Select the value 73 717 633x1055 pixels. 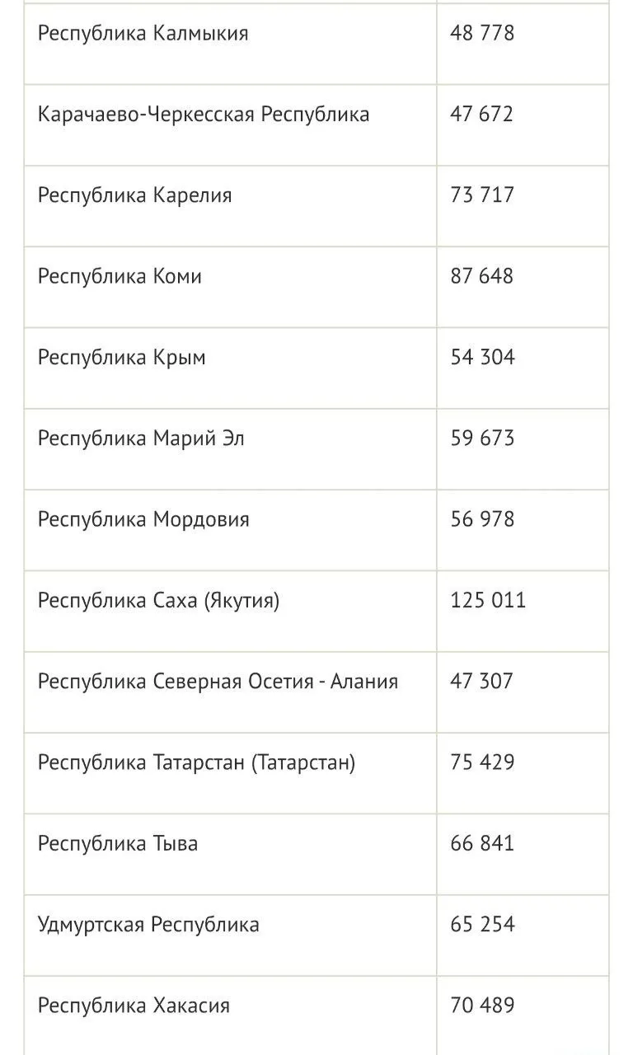point(482,195)
